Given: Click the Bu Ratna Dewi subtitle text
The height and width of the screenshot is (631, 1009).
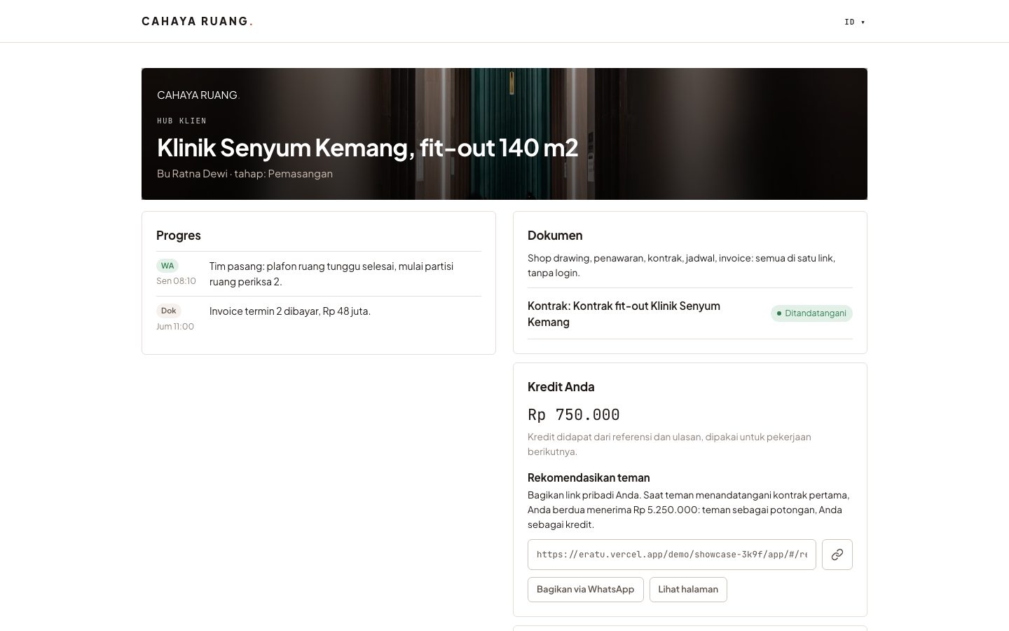Looking at the screenshot, I should 245,174.
